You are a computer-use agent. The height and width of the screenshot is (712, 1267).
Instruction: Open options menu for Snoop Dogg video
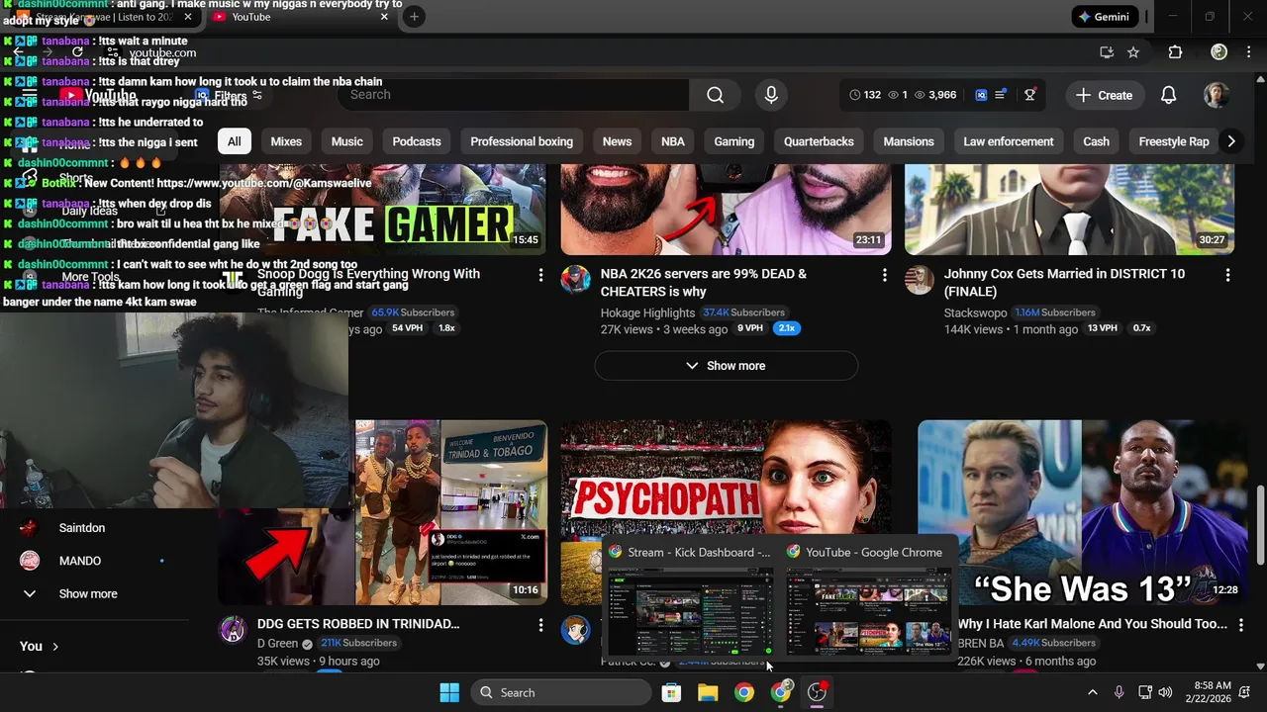pyautogui.click(x=540, y=275)
